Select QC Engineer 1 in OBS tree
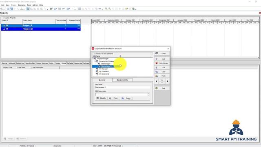The image size is (261, 147). 104,71
